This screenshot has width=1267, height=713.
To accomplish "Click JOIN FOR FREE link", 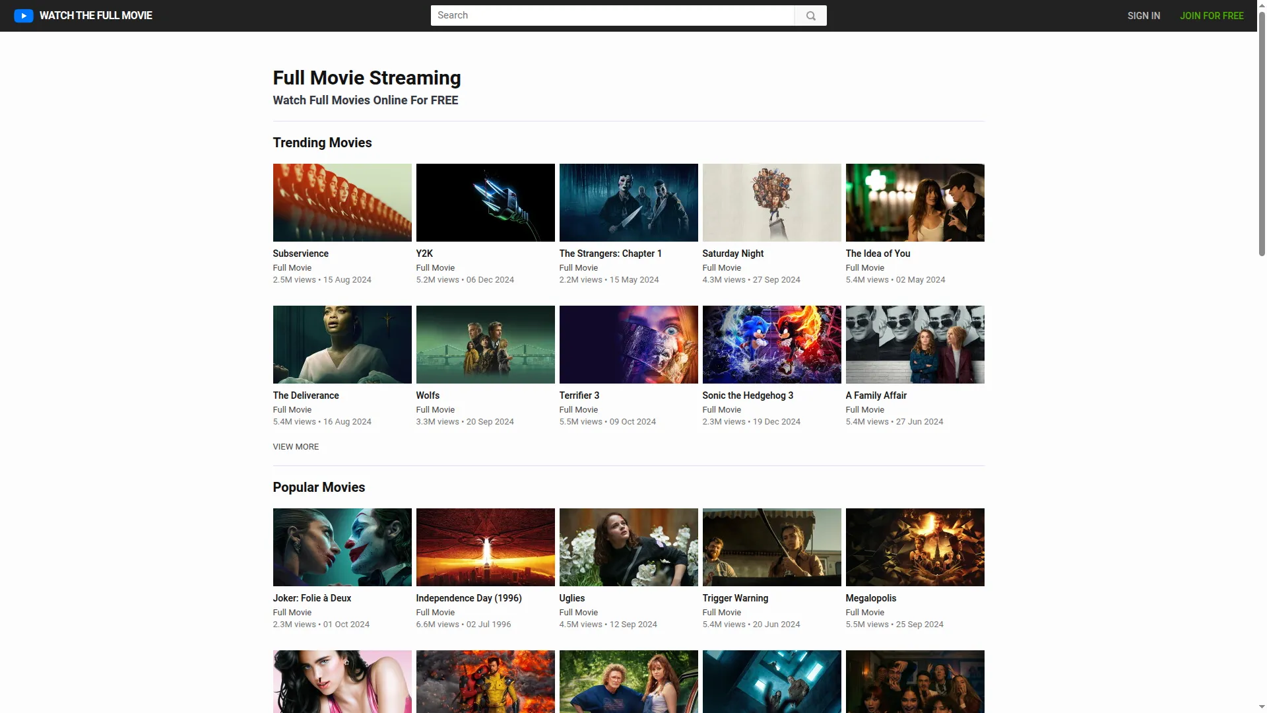I will 1212,16.
